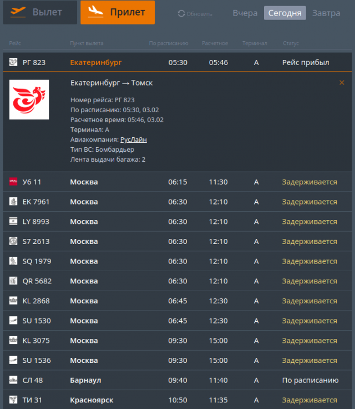Screen dimensions: 355x409
Task: Click the airline icon for SU 1530
Action: click(x=13, y=321)
